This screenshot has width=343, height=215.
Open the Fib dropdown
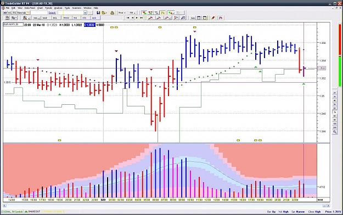132,13
